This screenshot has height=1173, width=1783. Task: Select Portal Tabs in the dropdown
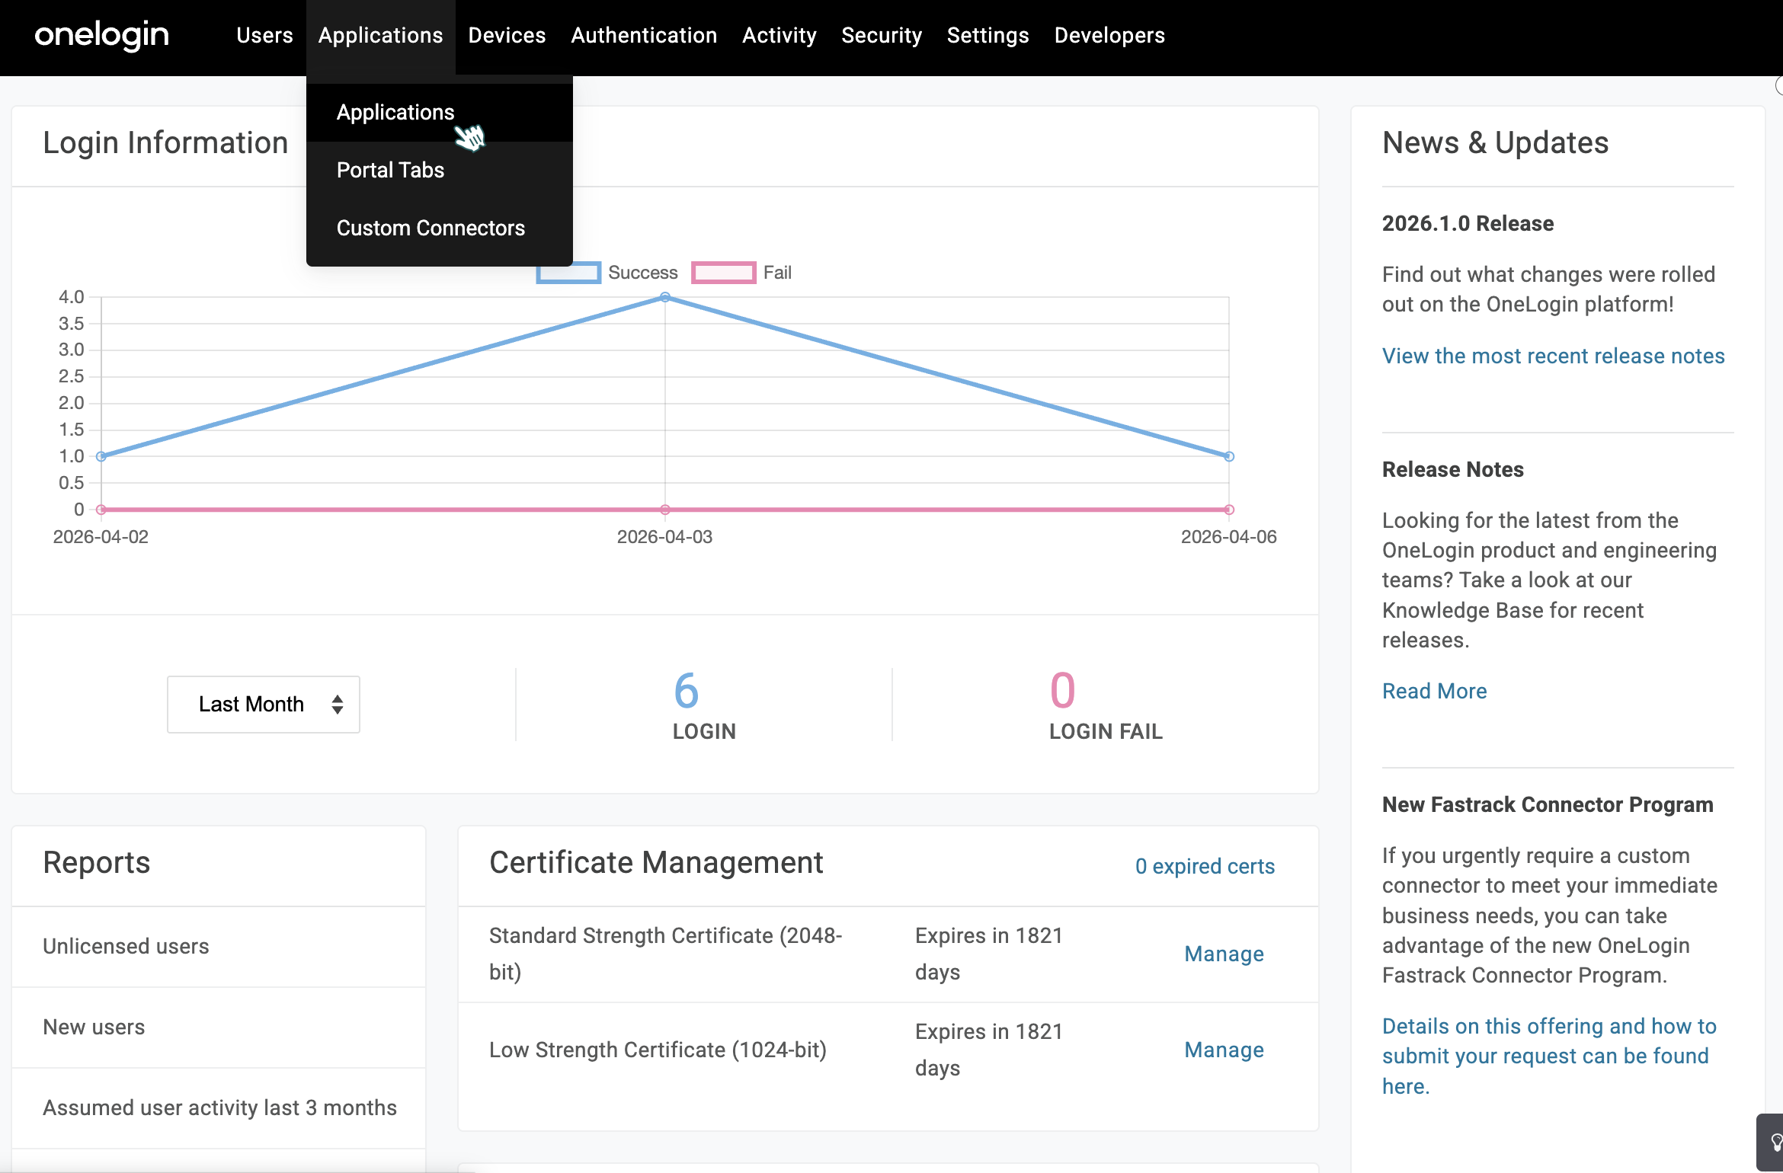439,170
